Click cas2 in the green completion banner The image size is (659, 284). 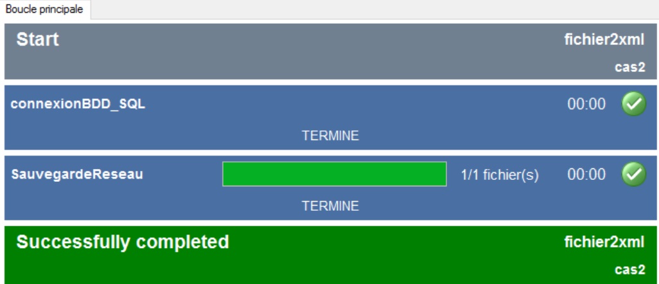point(629,270)
